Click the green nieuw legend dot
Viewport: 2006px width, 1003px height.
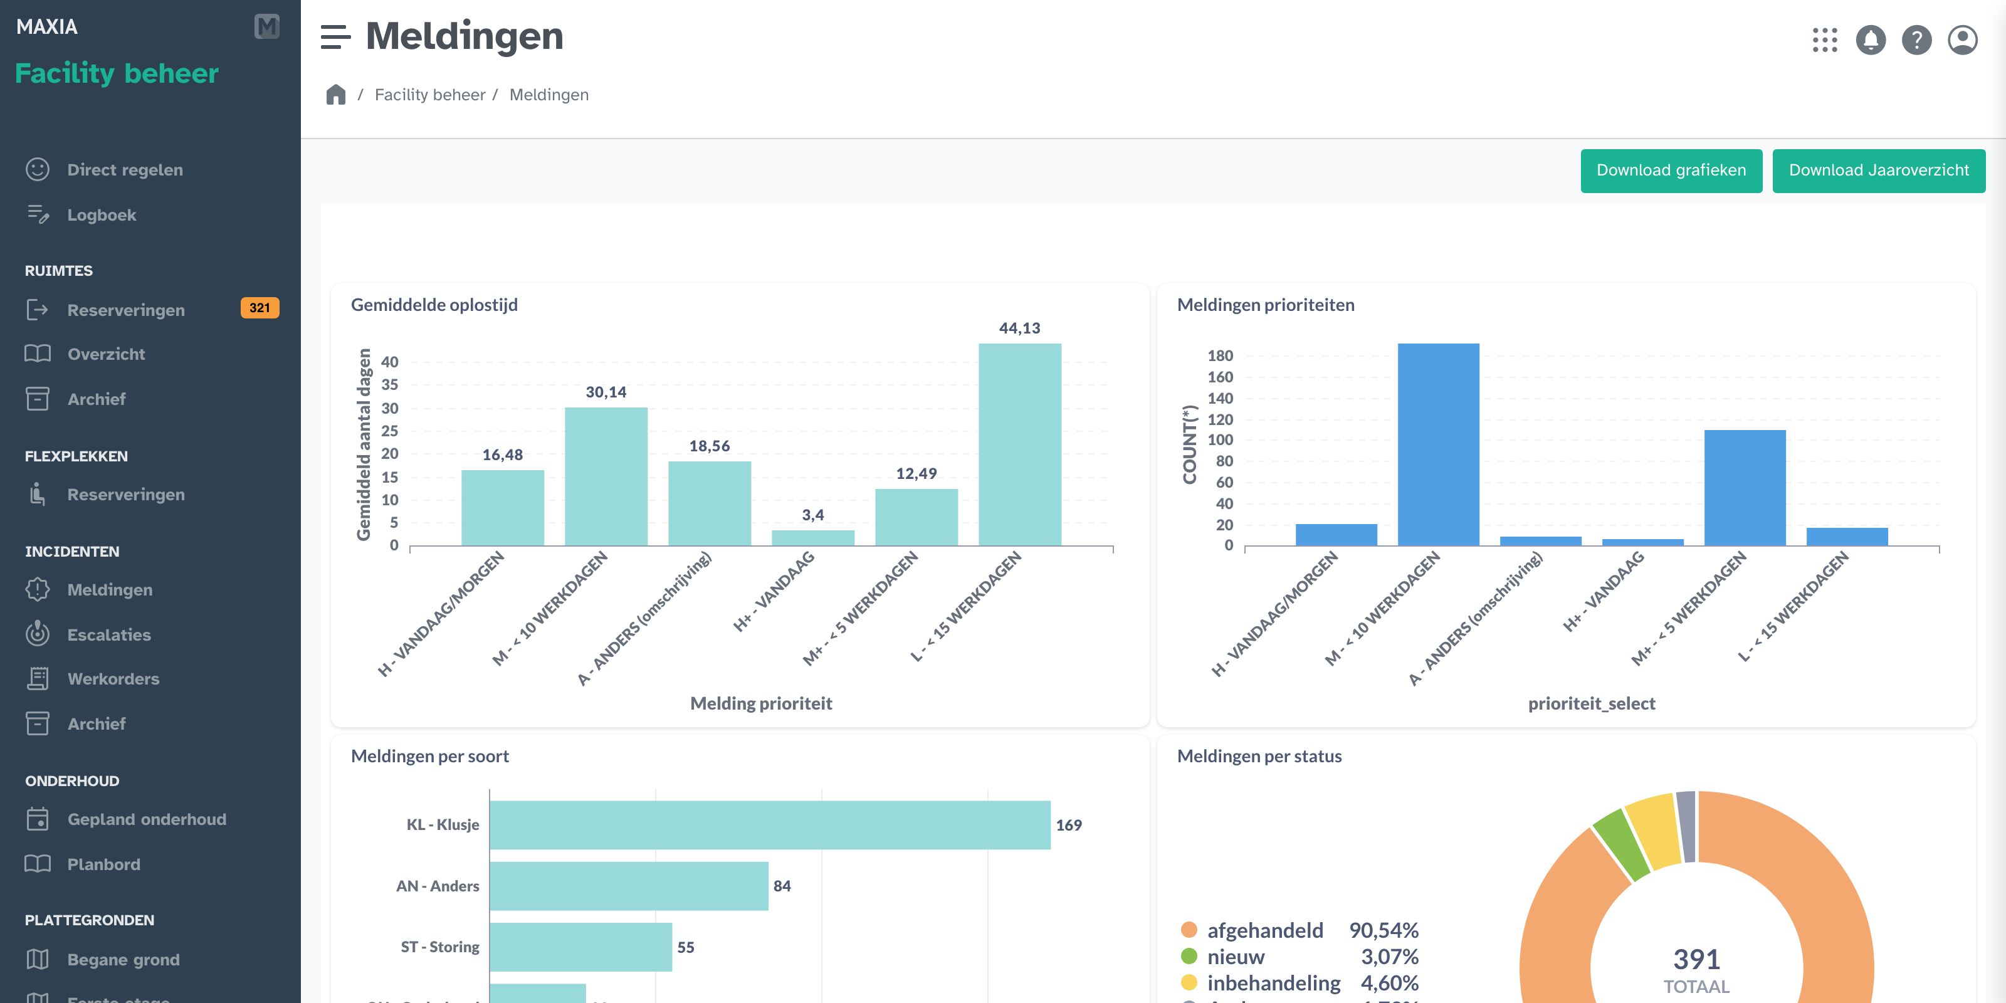(x=1189, y=956)
